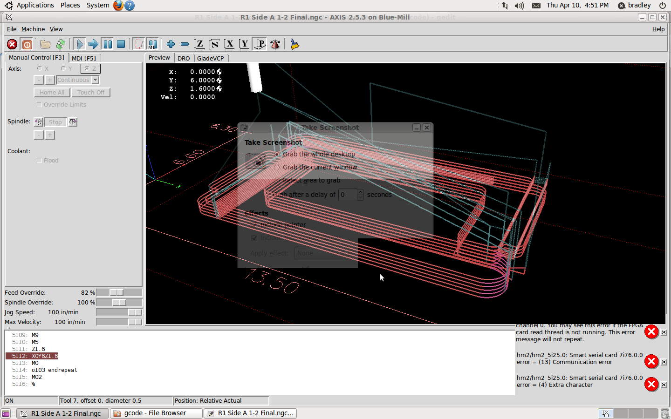Switch to the MDI [F5] tab
Screen dimensions: 671x419
(84, 58)
